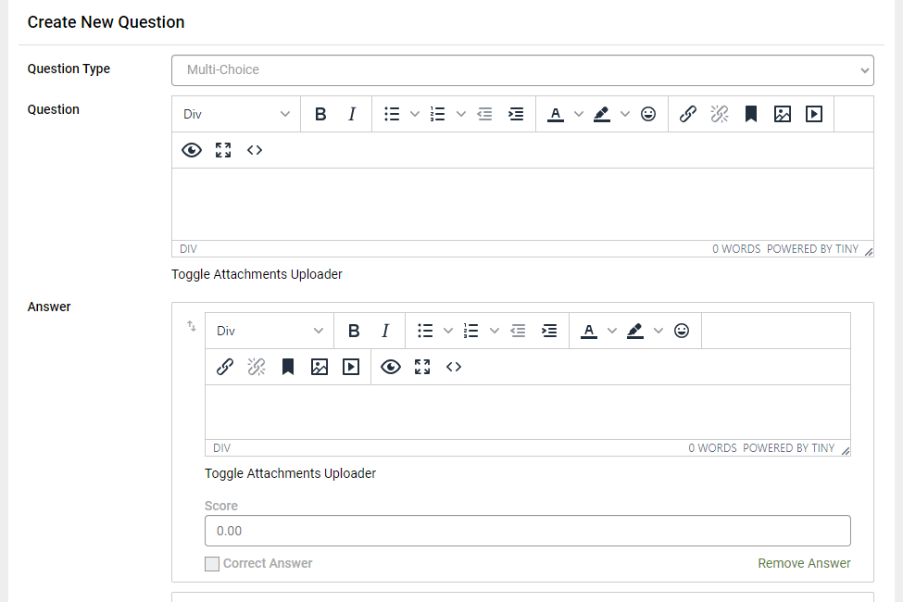Toggle preview eye icon in Question editor
The image size is (903, 602).
click(x=192, y=150)
